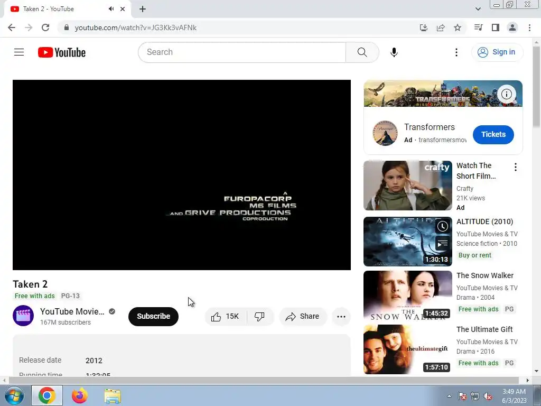541x406 pixels.
Task: Open a new browser tab
Action: click(143, 9)
